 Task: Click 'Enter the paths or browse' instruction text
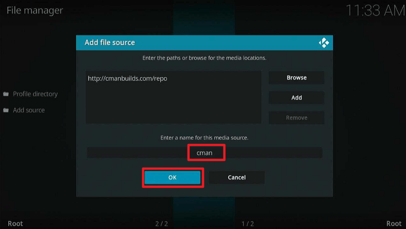tap(204, 58)
